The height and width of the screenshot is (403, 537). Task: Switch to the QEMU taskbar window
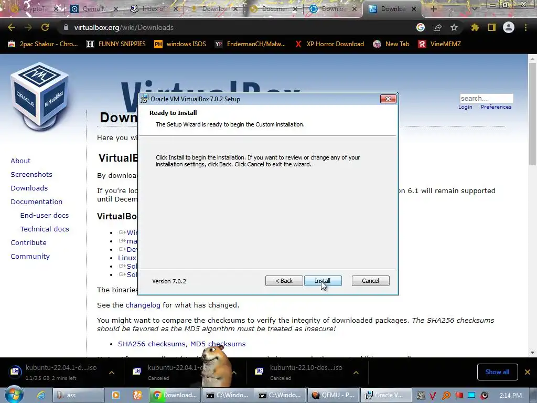click(x=333, y=395)
